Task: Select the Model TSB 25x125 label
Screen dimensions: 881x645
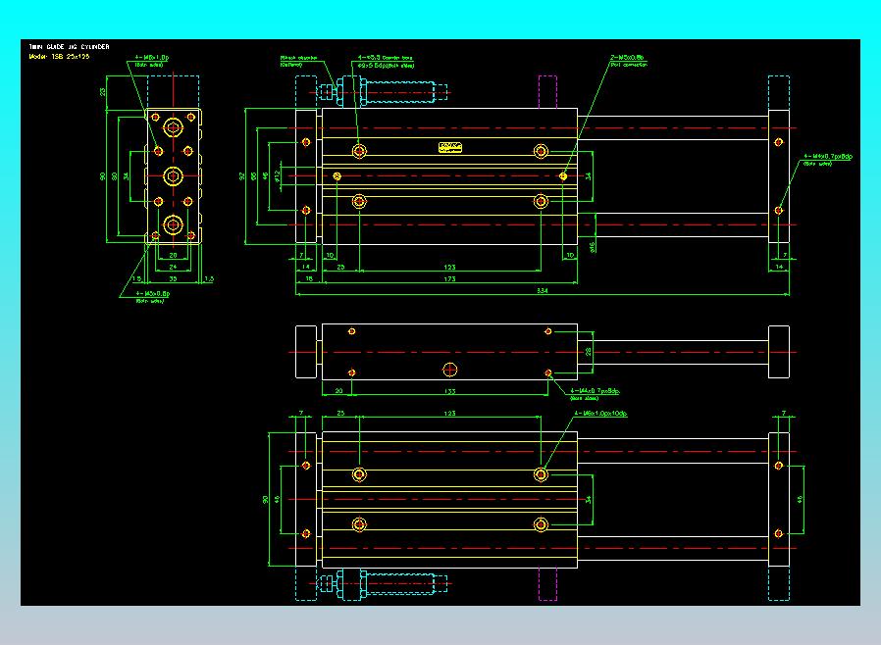Action: coord(59,56)
